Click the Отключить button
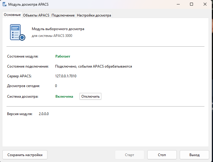This screenshot has height=162, width=213. click(x=90, y=96)
